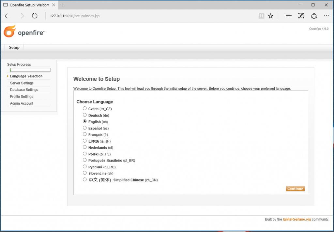Image resolution: width=334 pixels, height=232 pixels.
Task: Reload the page with refresh icon
Action: click(35, 16)
